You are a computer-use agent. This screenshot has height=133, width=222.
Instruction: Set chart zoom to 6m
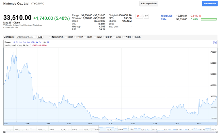(28, 42)
